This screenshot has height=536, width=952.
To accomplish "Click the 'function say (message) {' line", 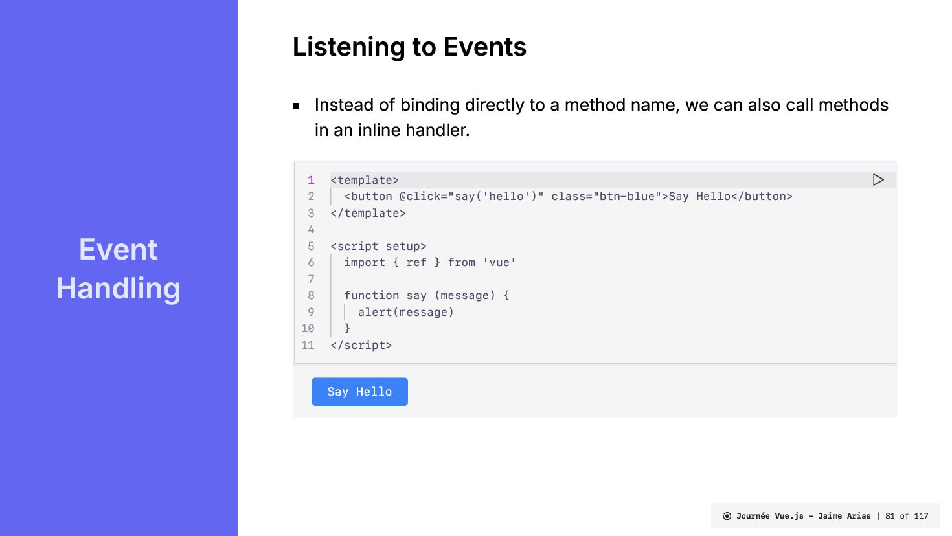I will 427,295.
